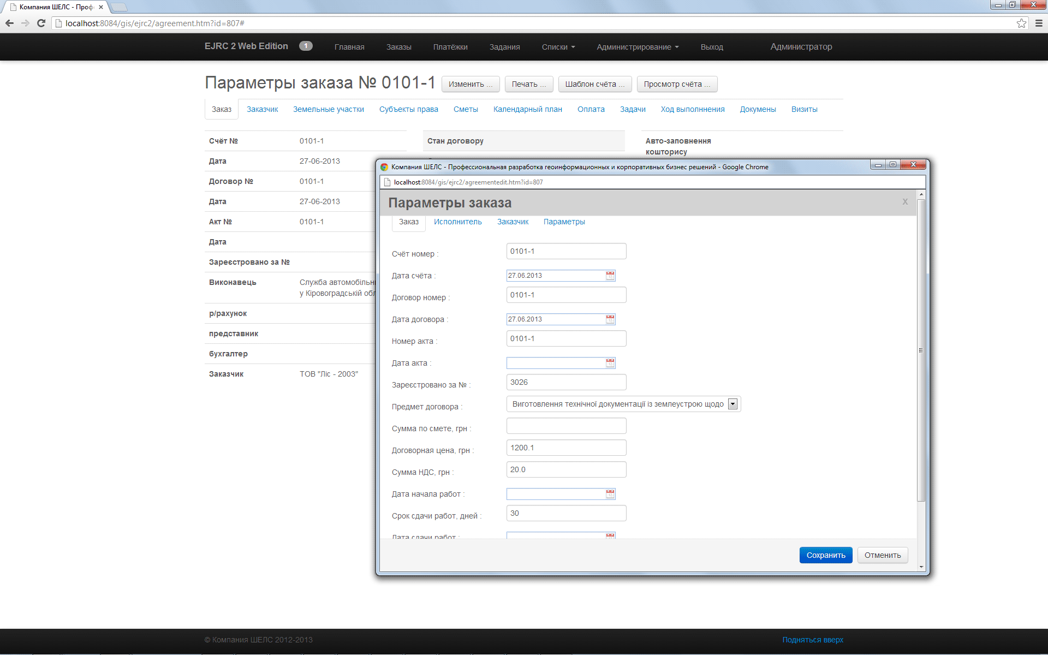Bookmark page with star icon

pyautogui.click(x=1021, y=23)
